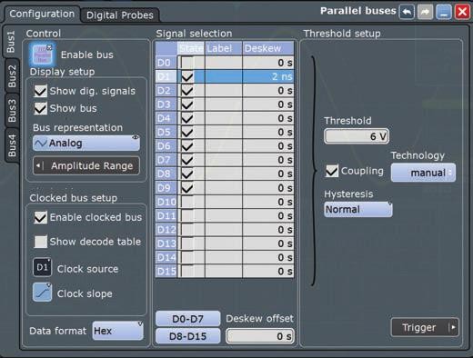Image resolution: width=473 pixels, height=358 pixels.
Task: Click the redo arrow in title bar
Action: pyautogui.click(x=425, y=12)
